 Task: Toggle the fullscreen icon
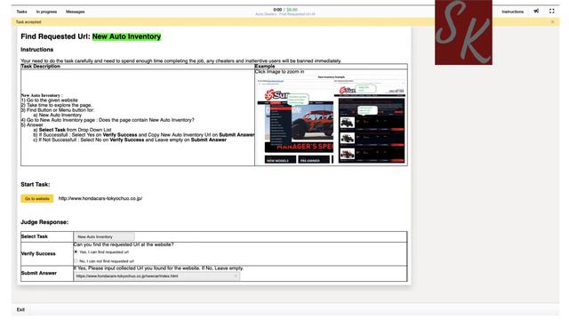point(551,12)
